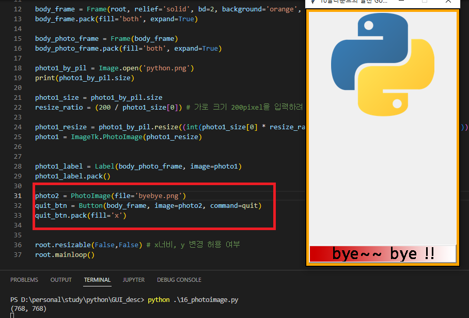The width and height of the screenshot is (469, 318).
Task: Click 'image=photo1' argument on line 28
Action: point(214,166)
